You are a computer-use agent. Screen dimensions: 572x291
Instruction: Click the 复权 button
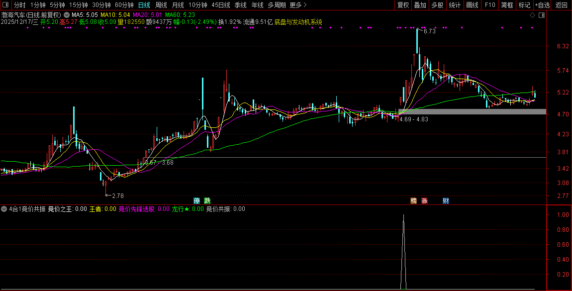pyautogui.click(x=403, y=5)
